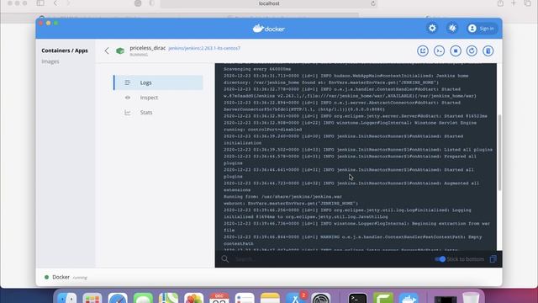538x303 pixels.
Task: Click the priceless_dirac container name
Action: pos(148,48)
